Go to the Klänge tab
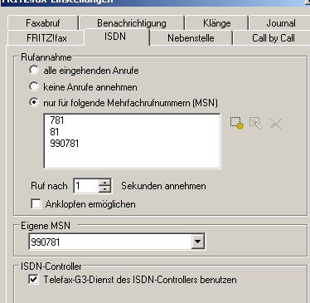 [x=217, y=23]
